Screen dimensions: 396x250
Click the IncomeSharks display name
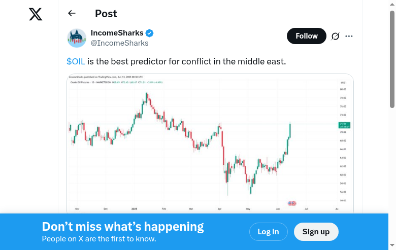(x=117, y=33)
